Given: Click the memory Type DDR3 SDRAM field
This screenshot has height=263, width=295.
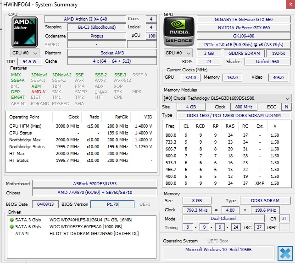Looking at the screenshot, I should 265,201.
